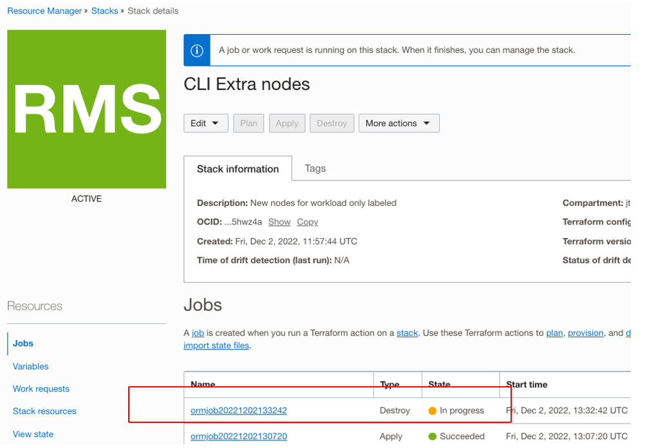Open job ormjob20221202133242 details
This screenshot has height=448, width=647.
(238, 410)
